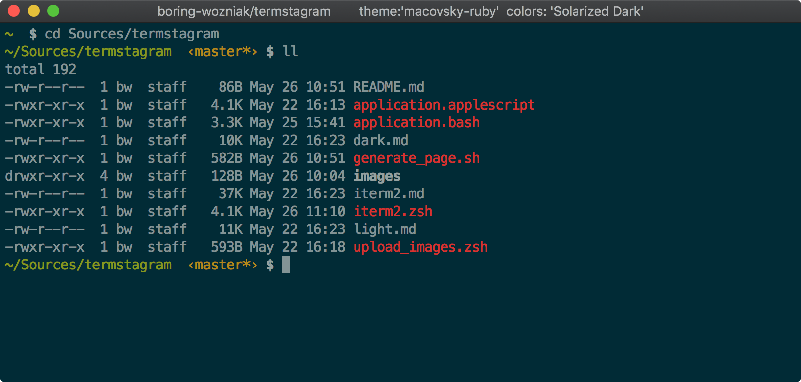Click the 'cd Sources/termstagram' command text
Image resolution: width=801 pixels, height=382 pixels.
point(132,34)
